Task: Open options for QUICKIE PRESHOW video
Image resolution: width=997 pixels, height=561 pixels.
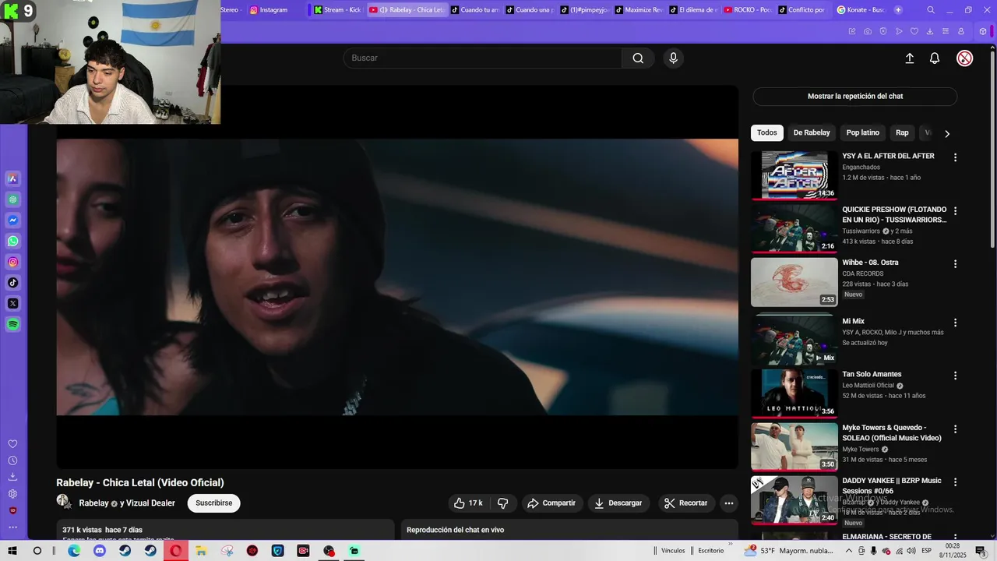Action: [955, 210]
